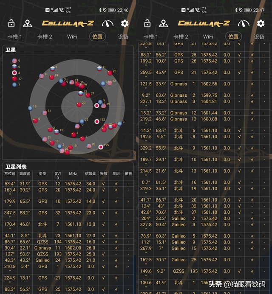Select the WiFi tab on left screen

[72, 37]
